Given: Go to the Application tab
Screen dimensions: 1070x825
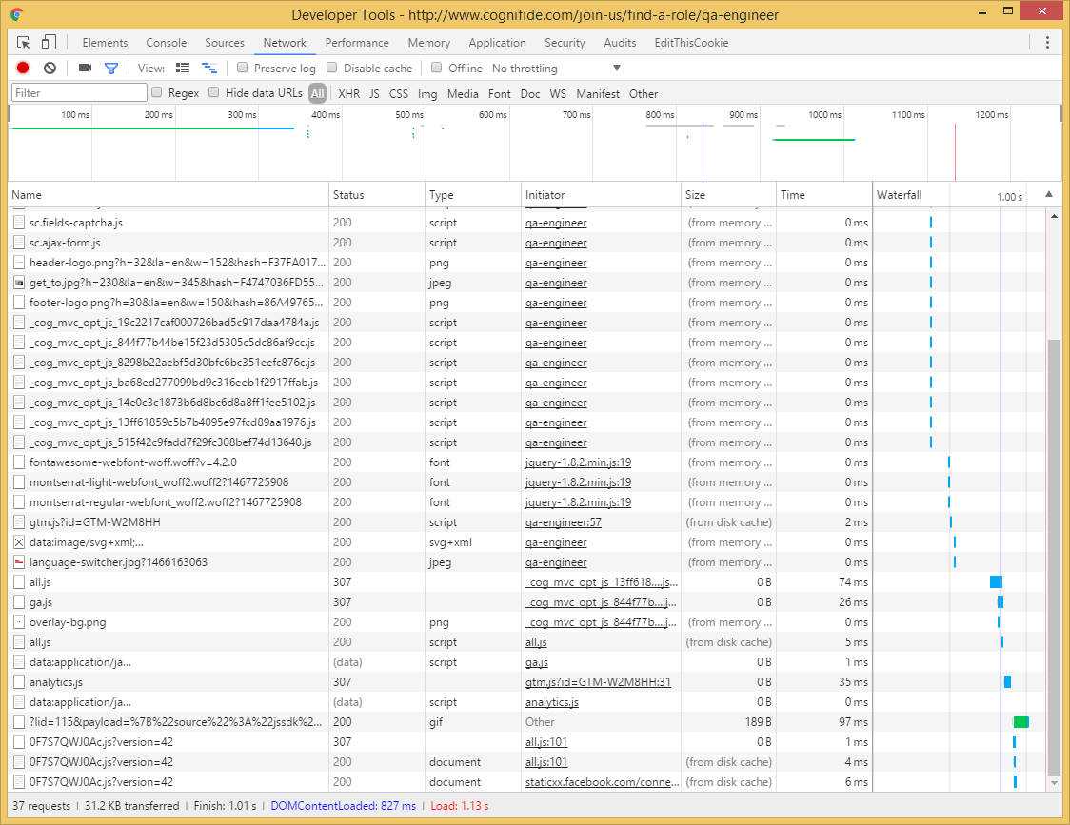Looking at the screenshot, I should (x=498, y=42).
